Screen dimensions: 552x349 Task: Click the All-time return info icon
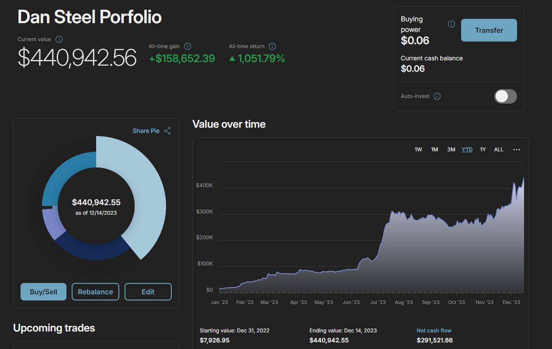(x=272, y=46)
